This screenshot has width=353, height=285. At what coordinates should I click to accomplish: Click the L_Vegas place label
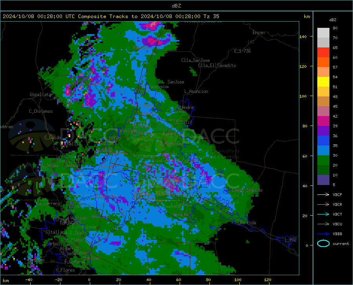[50, 165]
